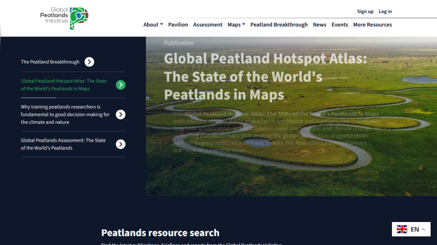This screenshot has height=245, width=437.
Task: Select The Peatland Breakthrough sidebar item
Action: point(50,62)
